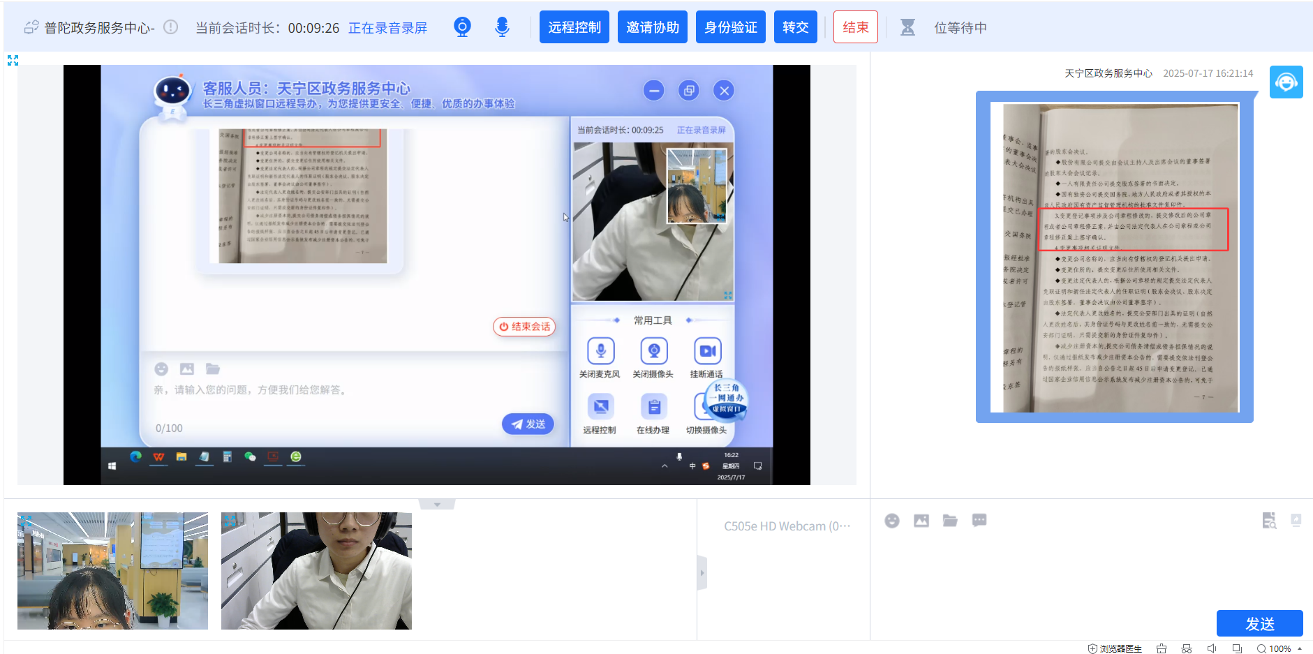This screenshot has width=1313, height=654.
Task: Open the folder file icon in chat
Action: [x=949, y=521]
